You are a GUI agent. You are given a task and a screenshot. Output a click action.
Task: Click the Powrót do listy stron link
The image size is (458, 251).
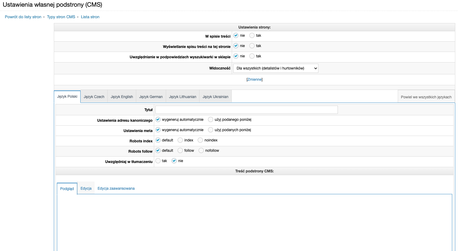[x=23, y=17]
